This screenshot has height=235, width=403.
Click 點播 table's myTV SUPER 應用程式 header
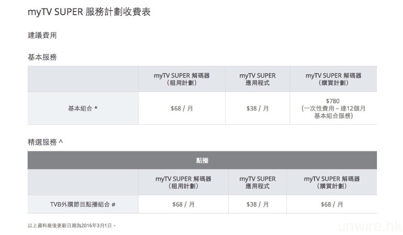tap(257, 182)
